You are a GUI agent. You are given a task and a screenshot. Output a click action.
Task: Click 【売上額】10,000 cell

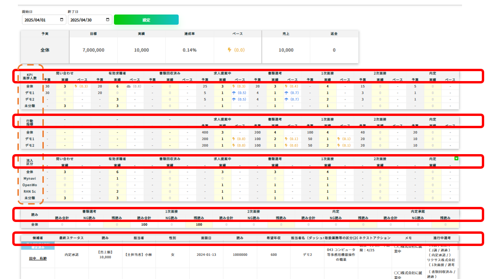[106, 255]
